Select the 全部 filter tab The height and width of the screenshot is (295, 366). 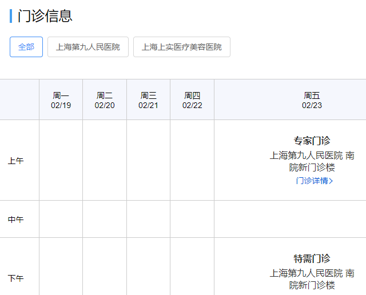(x=26, y=47)
